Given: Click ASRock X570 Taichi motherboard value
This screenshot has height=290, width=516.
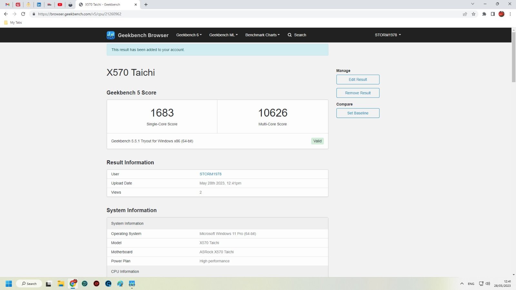Looking at the screenshot, I should click(x=216, y=252).
